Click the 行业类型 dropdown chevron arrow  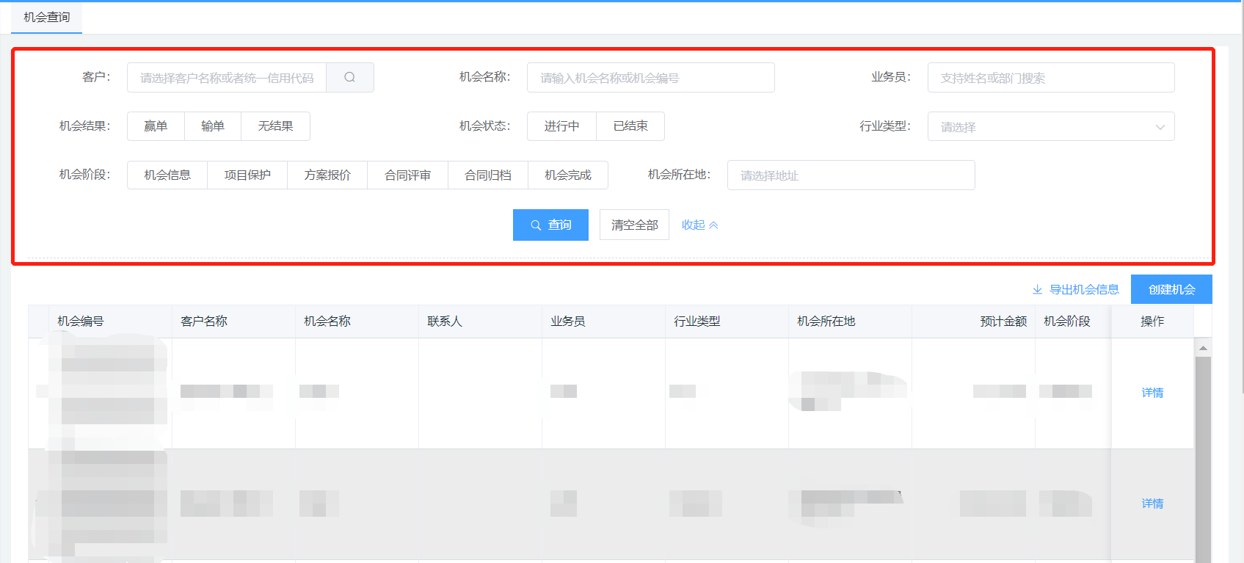[1160, 127]
